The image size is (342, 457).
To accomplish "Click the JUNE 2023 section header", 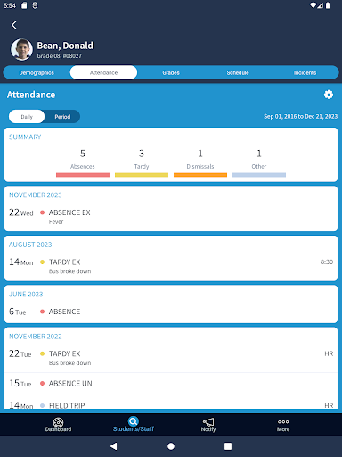I will pyautogui.click(x=26, y=295).
